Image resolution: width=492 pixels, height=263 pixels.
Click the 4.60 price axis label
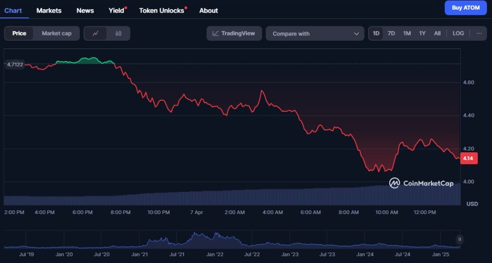coord(468,82)
